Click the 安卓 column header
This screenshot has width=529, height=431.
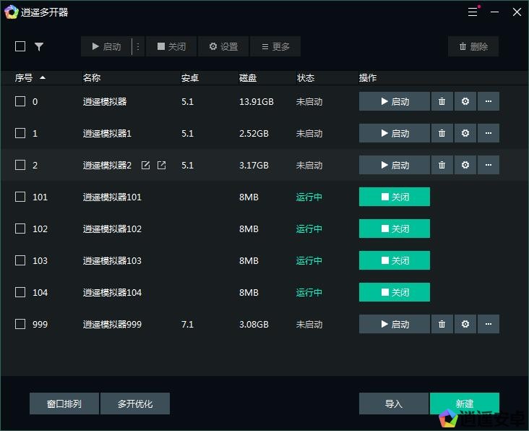click(190, 78)
